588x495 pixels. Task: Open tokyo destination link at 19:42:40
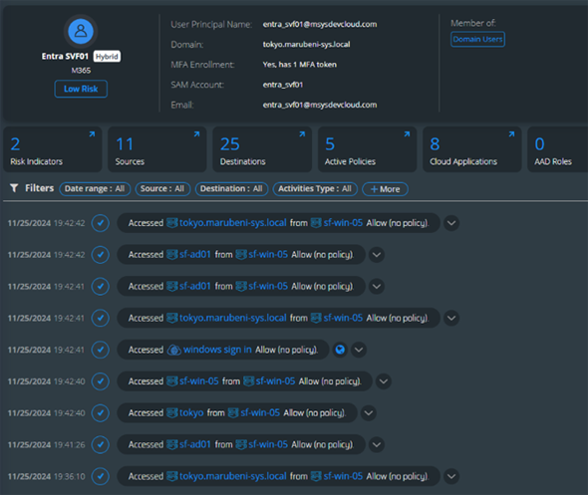(x=191, y=413)
